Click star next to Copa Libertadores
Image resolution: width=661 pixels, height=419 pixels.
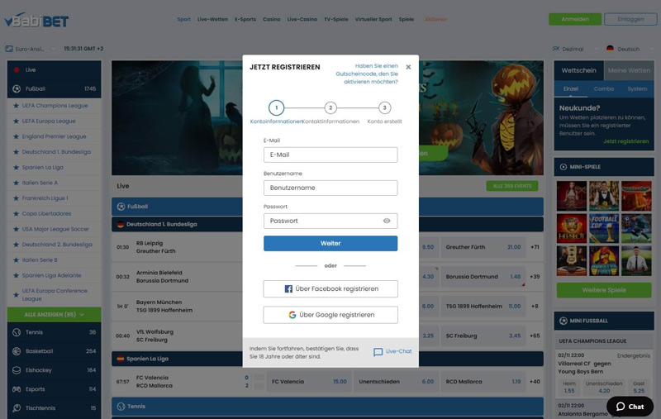click(x=16, y=214)
